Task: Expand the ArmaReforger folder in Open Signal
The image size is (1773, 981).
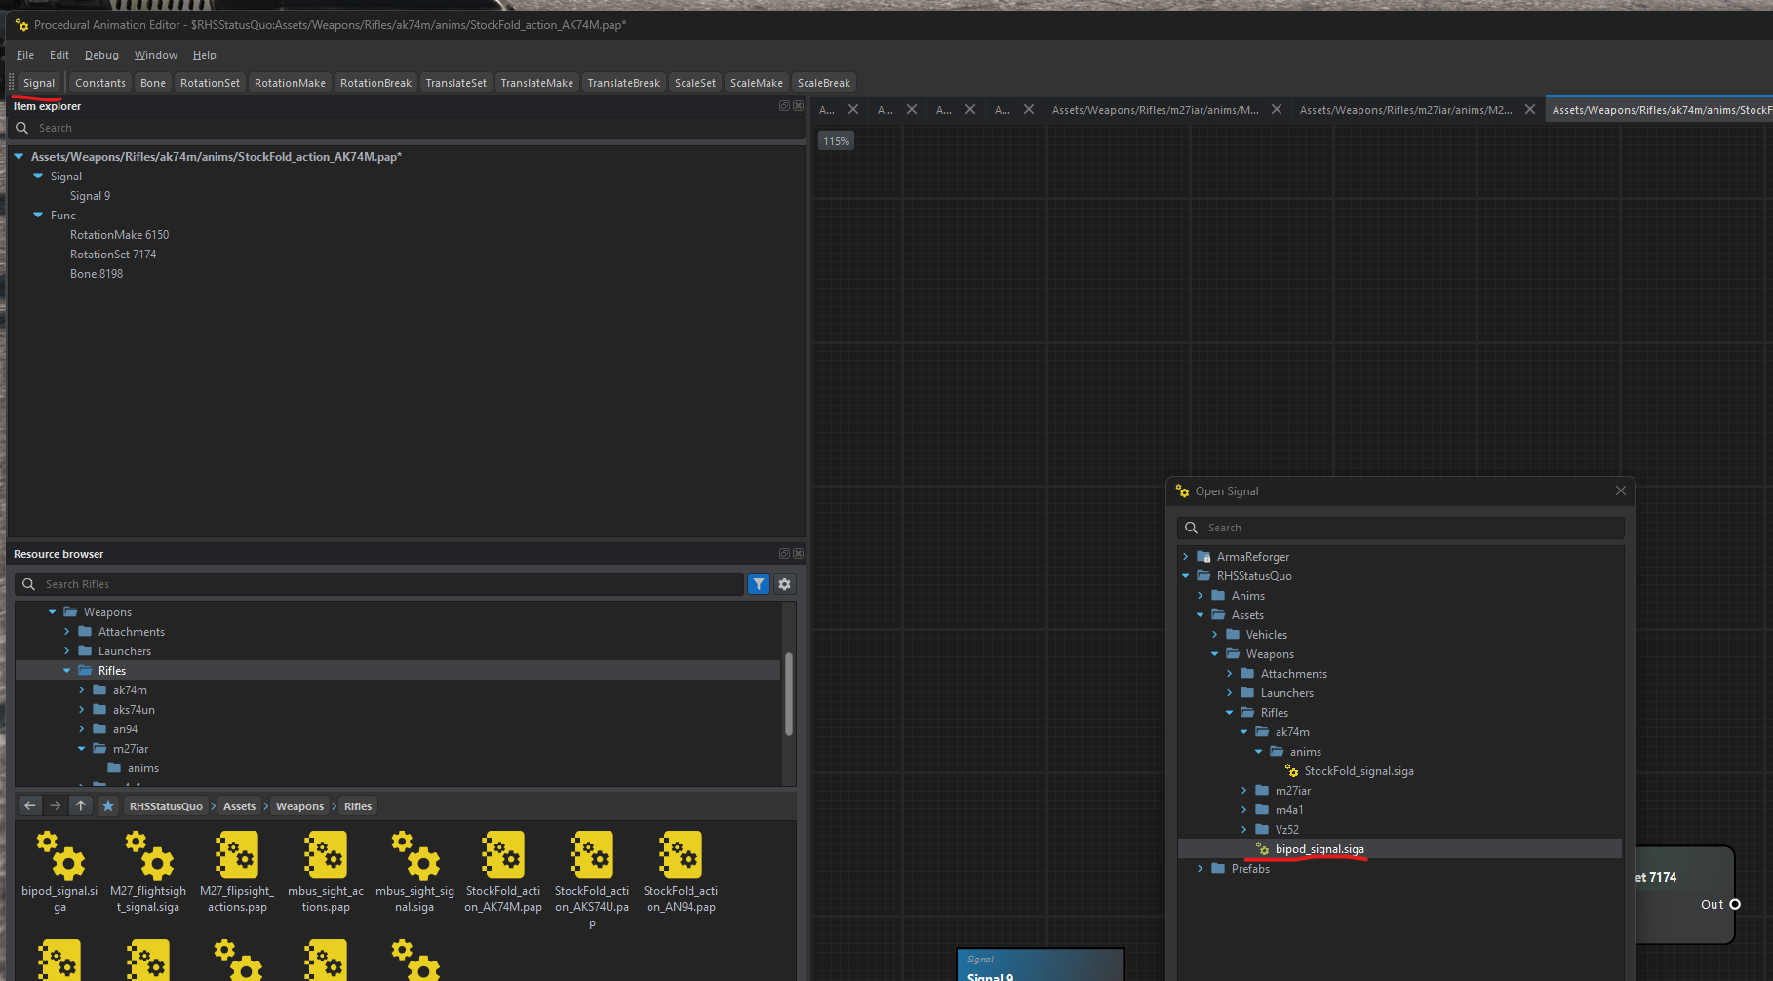Action: click(x=1186, y=557)
